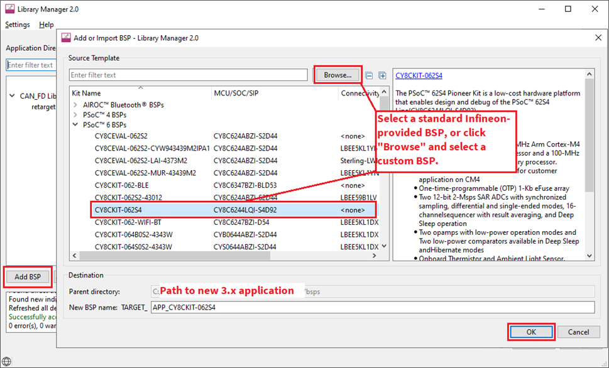Open the Settings menu
Viewport: 609px width, 368px height.
click(17, 24)
